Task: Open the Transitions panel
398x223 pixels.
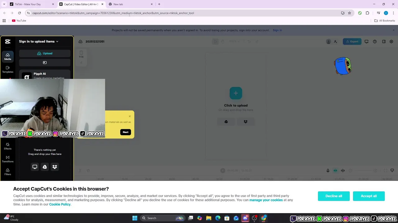Action: pos(8,159)
